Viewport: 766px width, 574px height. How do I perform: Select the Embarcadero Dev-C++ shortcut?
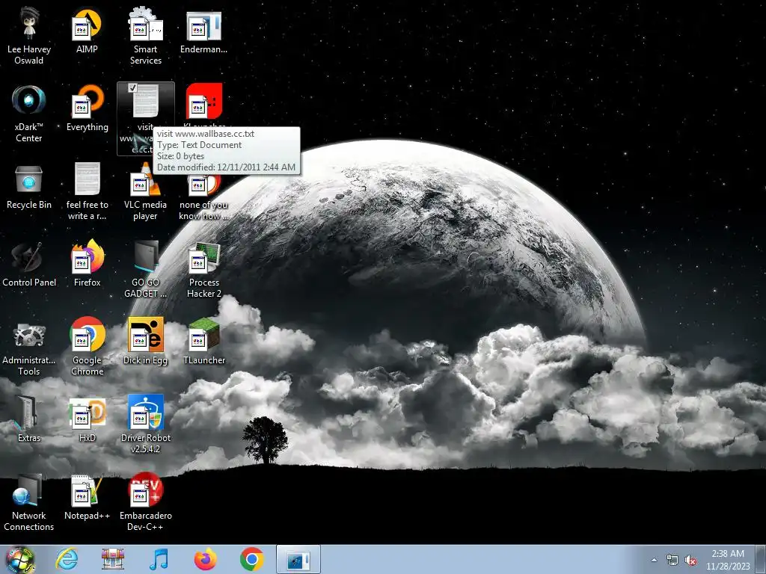146,502
